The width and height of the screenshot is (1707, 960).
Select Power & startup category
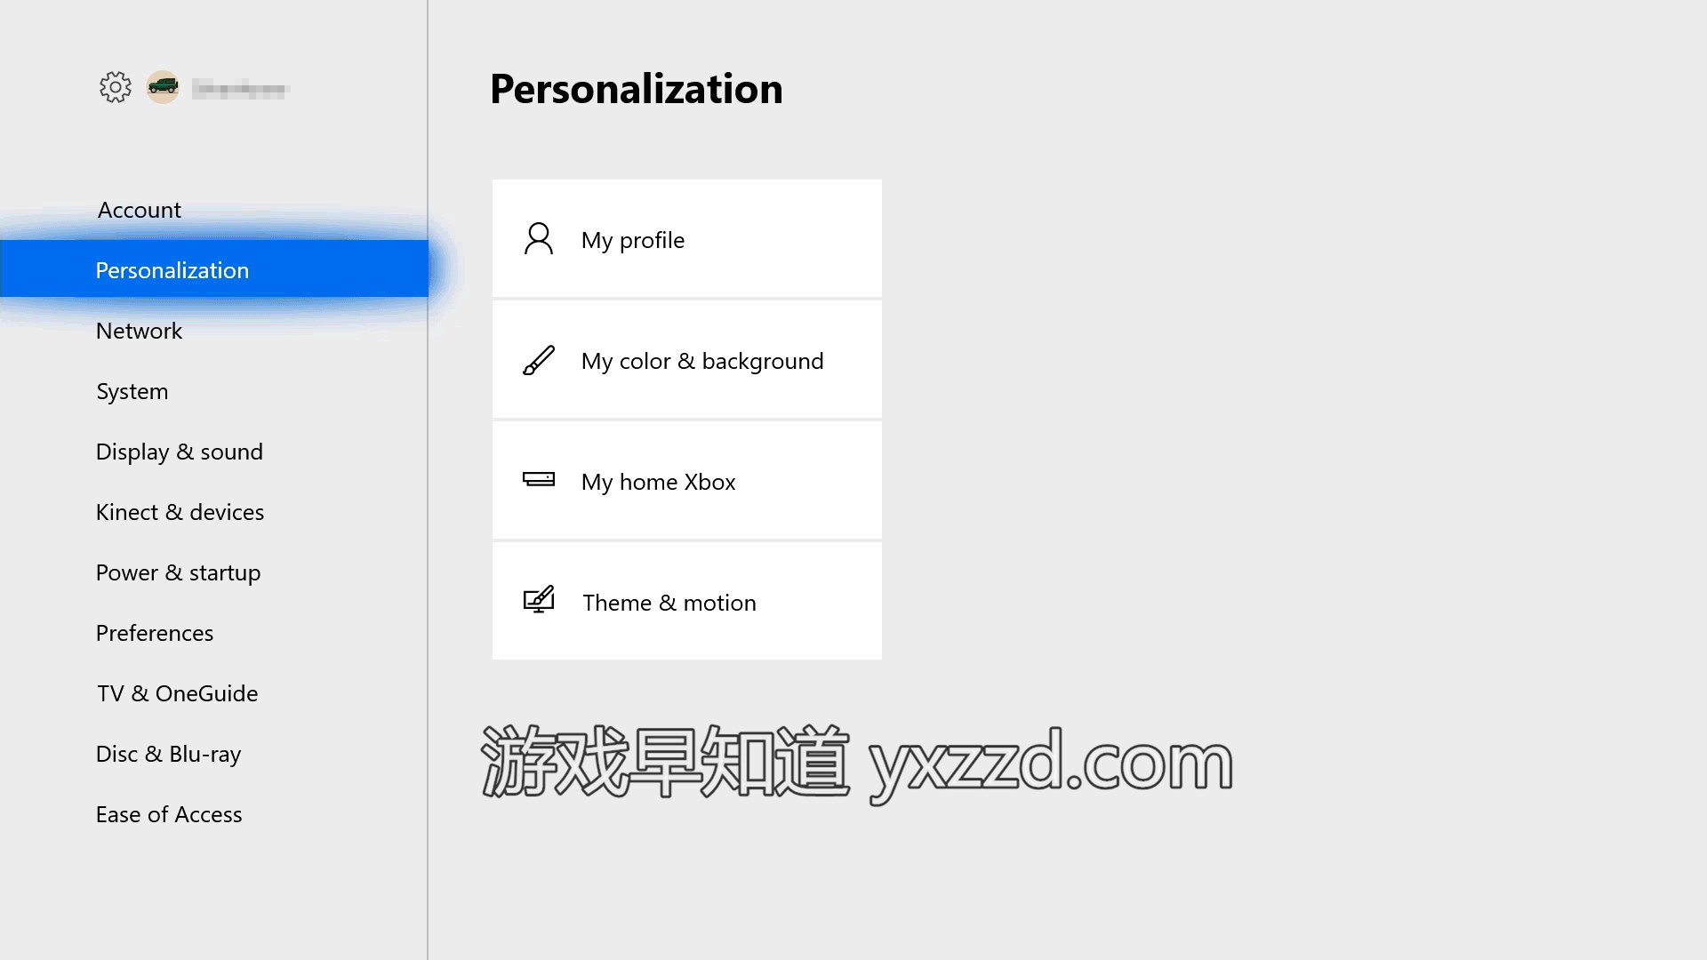click(x=178, y=572)
